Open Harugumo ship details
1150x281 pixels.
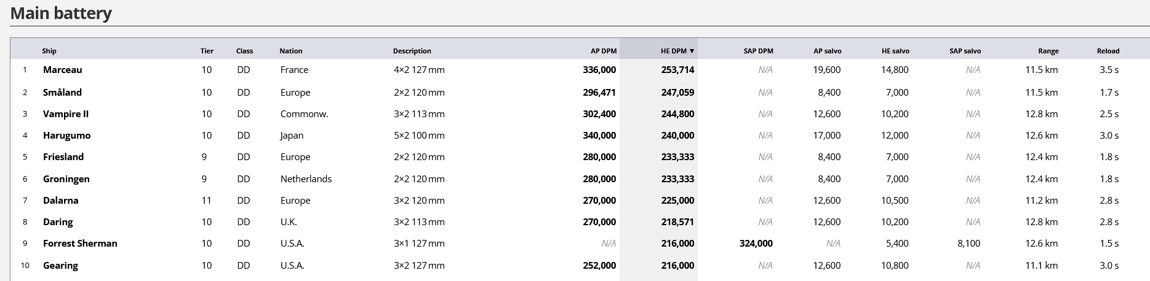tap(66, 136)
